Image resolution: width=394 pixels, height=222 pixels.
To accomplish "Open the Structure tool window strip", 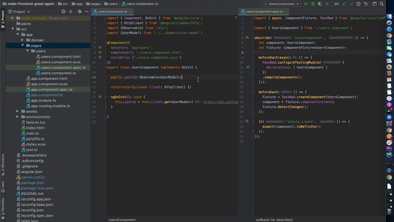I will pyautogui.click(x=2, y=165).
